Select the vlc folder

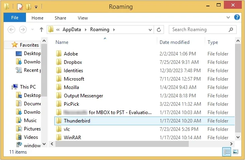click(144, 129)
